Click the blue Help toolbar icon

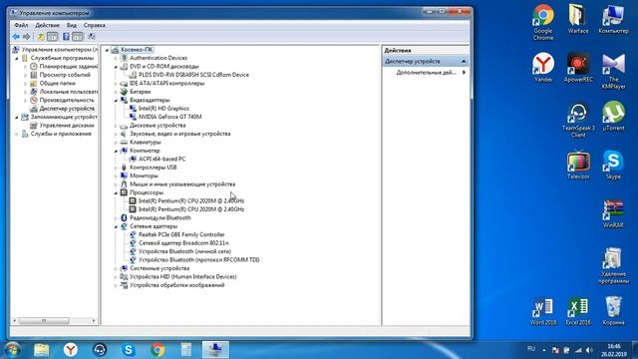click(x=66, y=37)
